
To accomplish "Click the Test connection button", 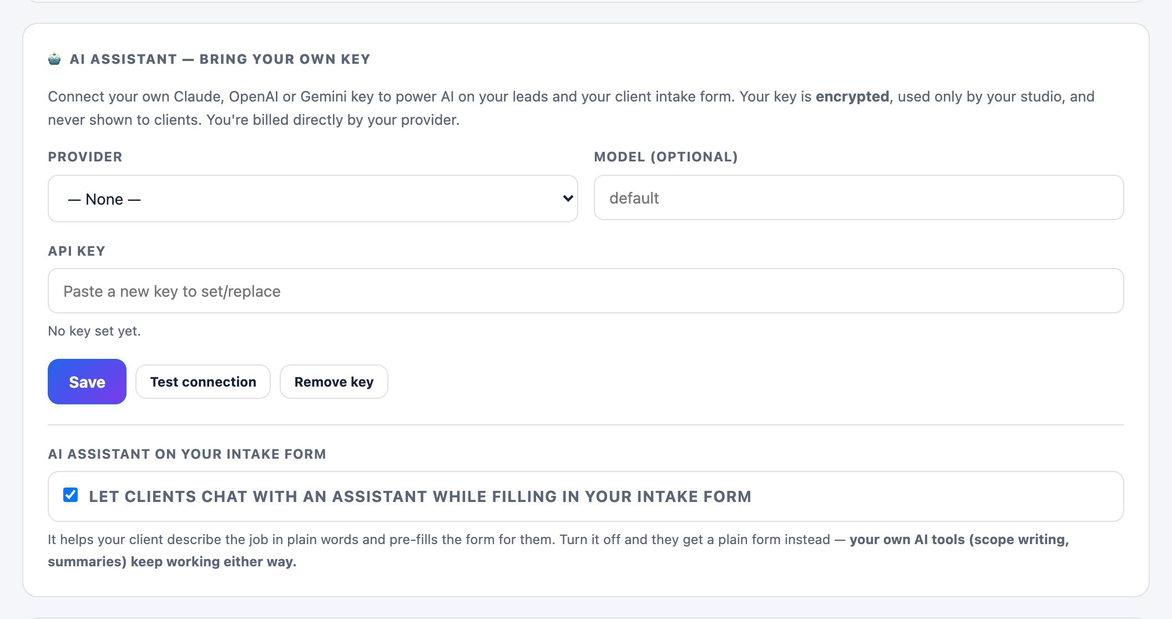I will pyautogui.click(x=203, y=382).
